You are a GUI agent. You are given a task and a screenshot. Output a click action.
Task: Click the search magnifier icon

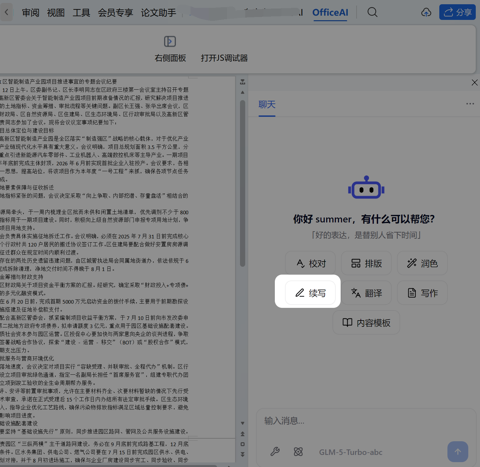372,12
